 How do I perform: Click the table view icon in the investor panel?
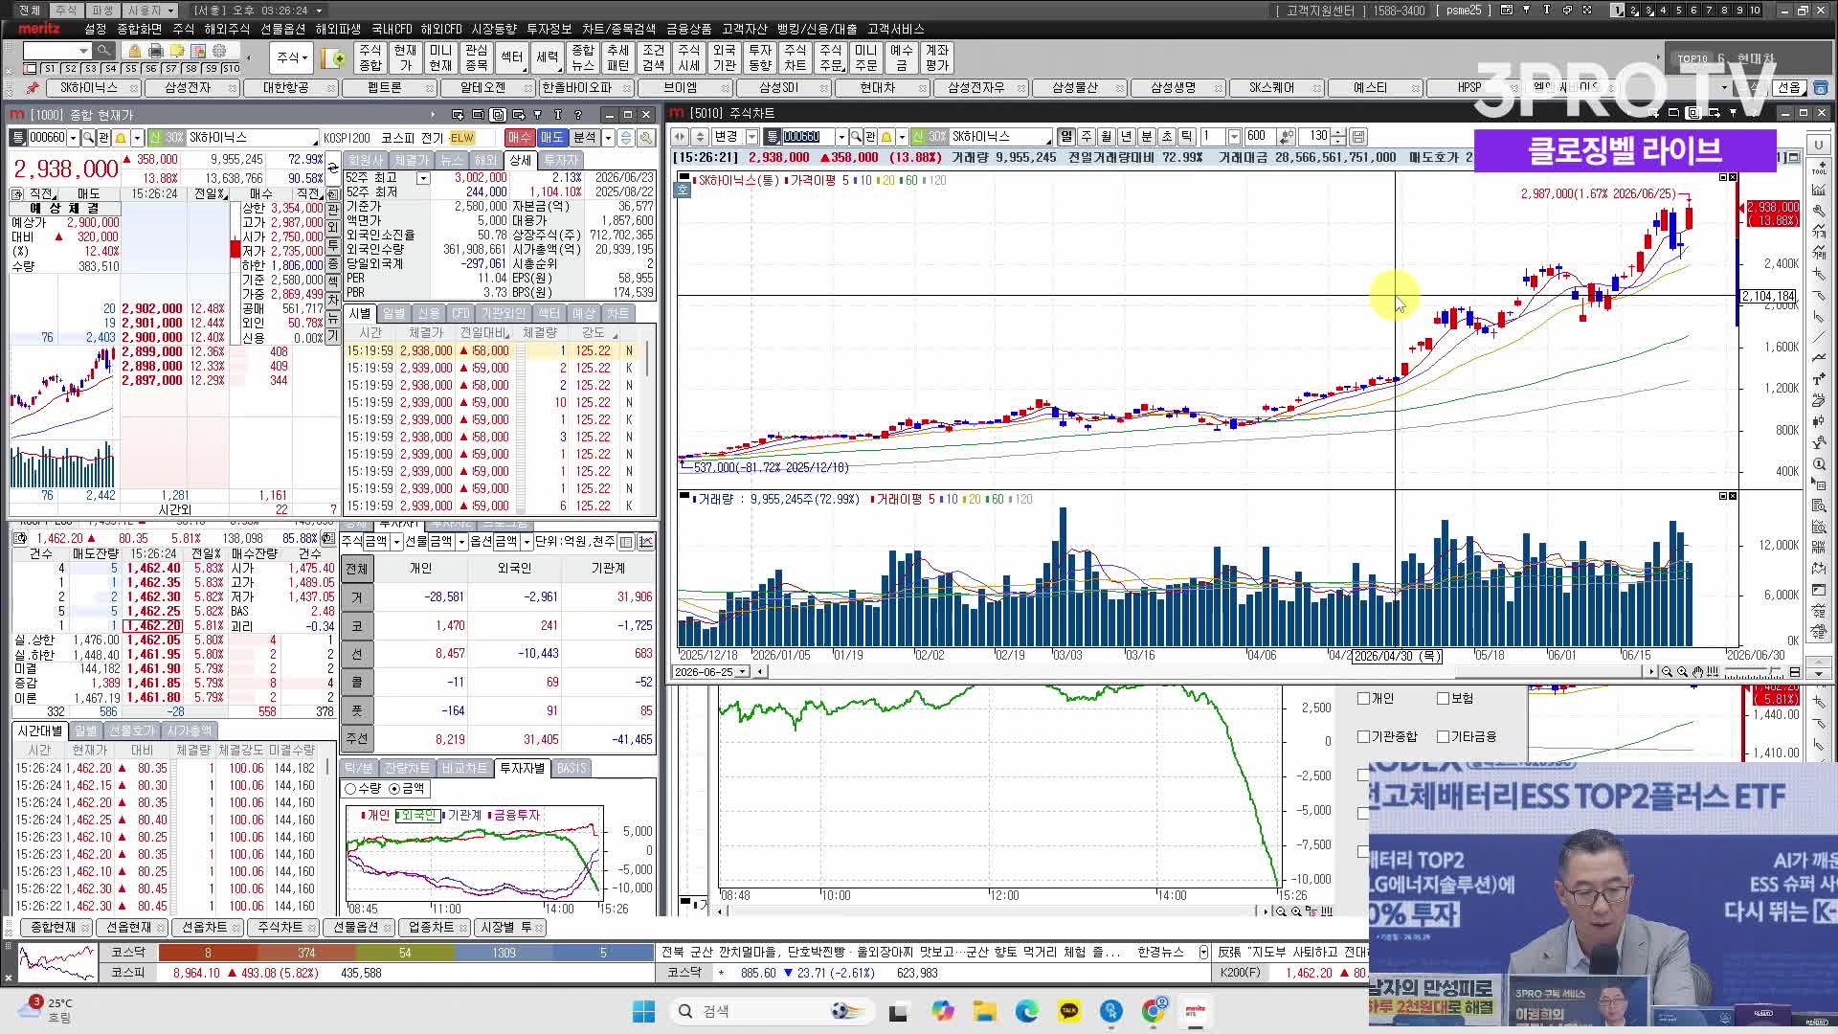click(x=626, y=542)
